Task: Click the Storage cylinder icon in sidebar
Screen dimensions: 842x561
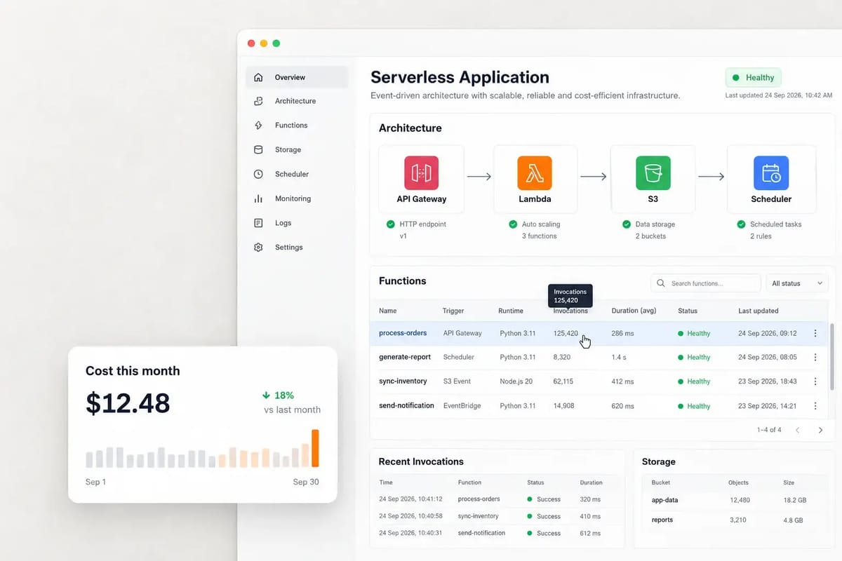Action: [x=258, y=149]
